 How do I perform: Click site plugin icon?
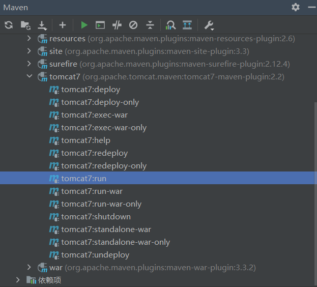pos(42,51)
